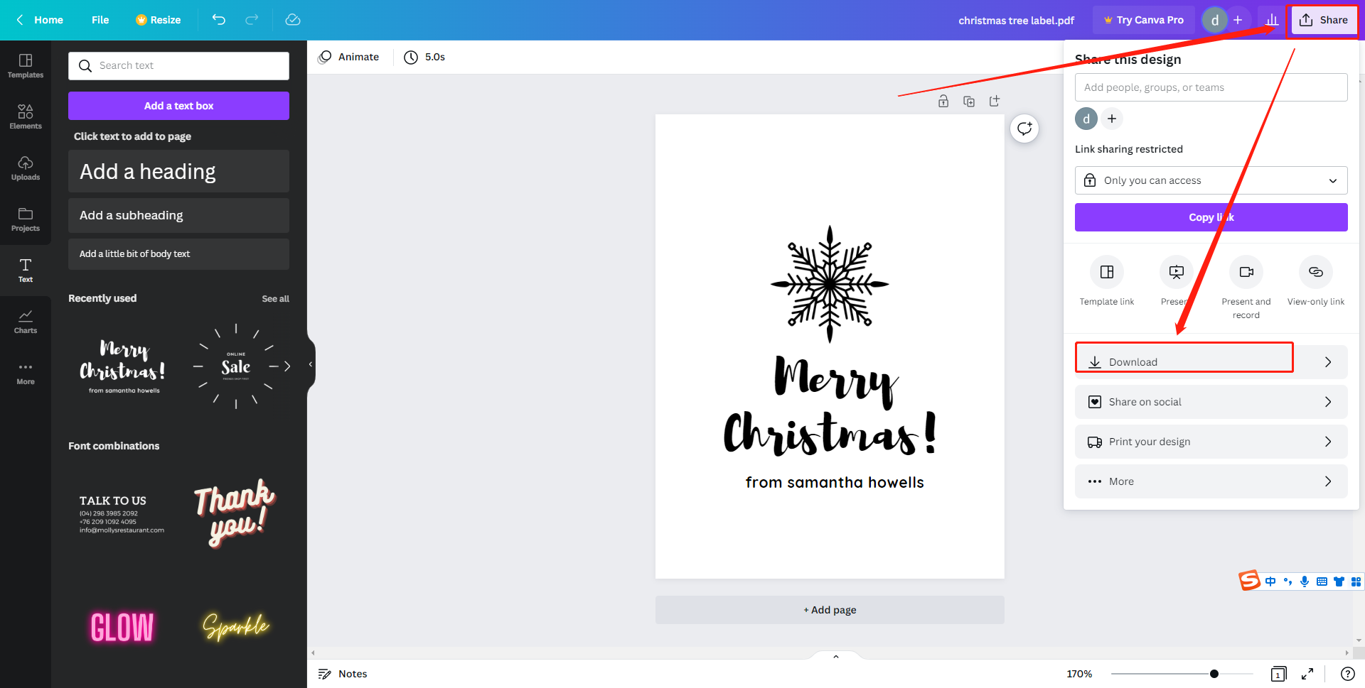
Task: Click the add page icon above canvas
Action: (x=995, y=101)
